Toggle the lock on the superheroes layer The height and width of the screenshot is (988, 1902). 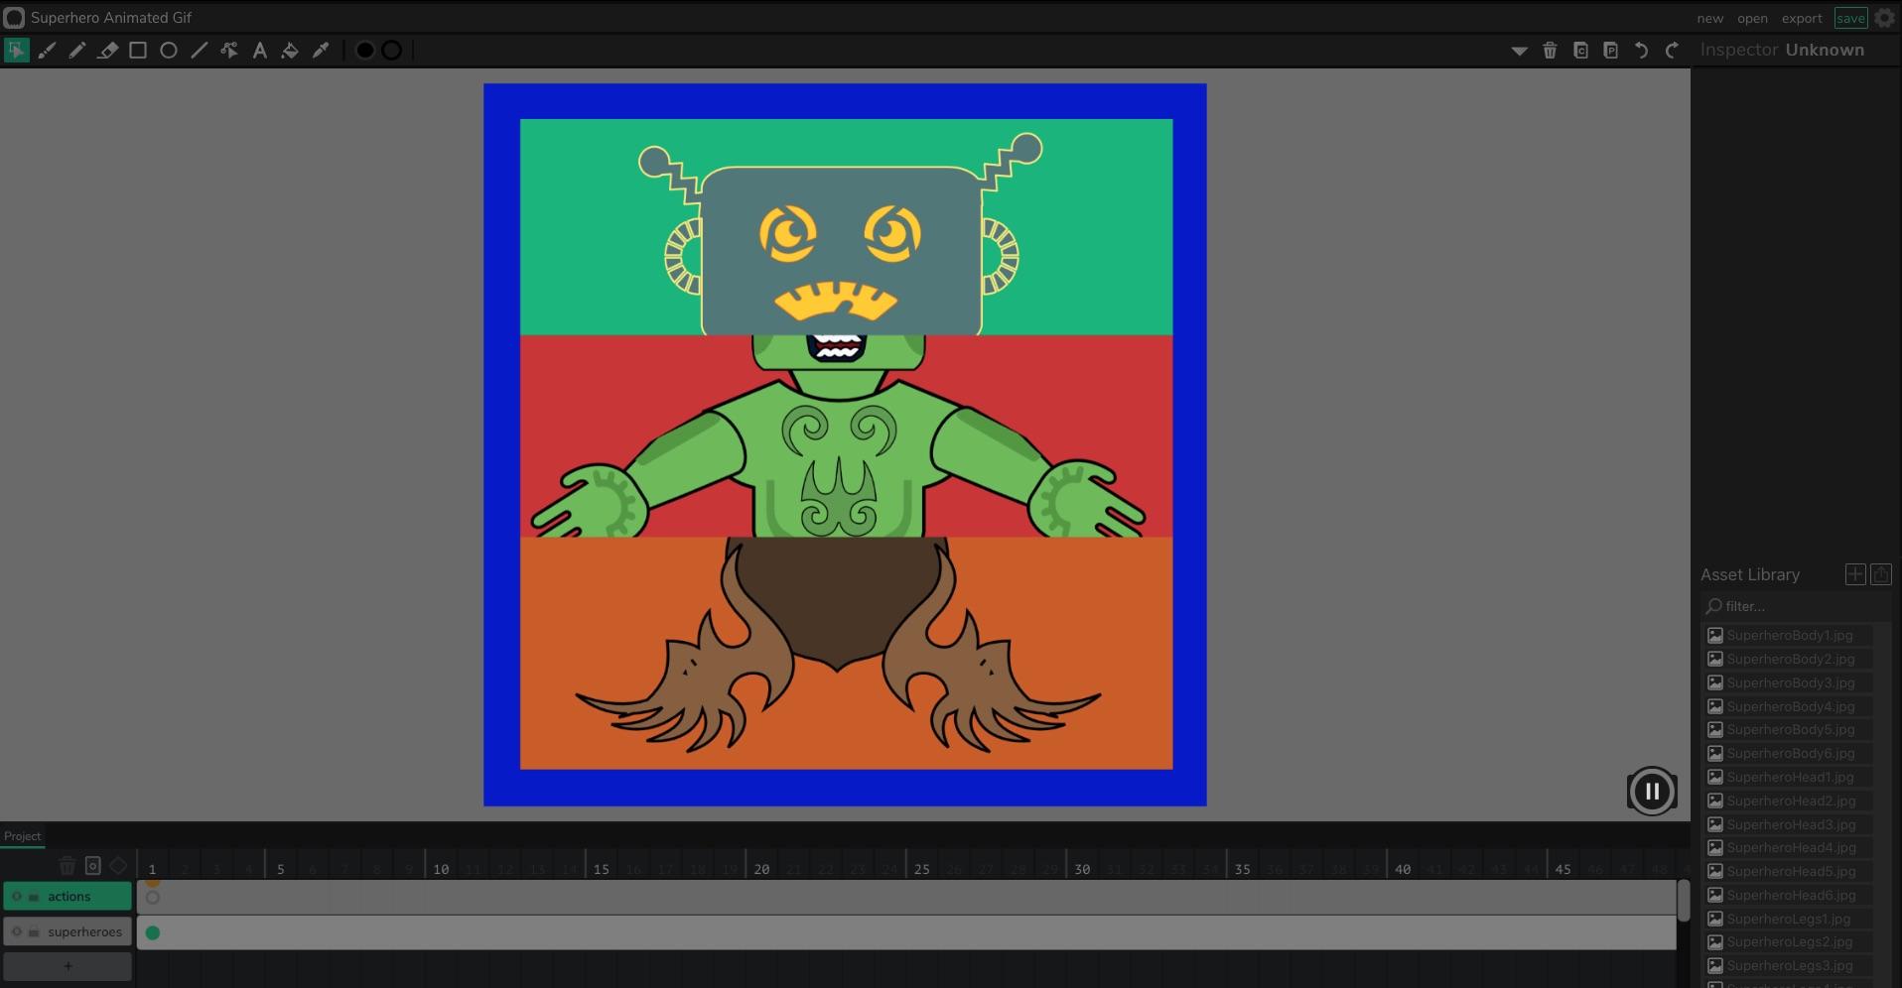tap(34, 931)
